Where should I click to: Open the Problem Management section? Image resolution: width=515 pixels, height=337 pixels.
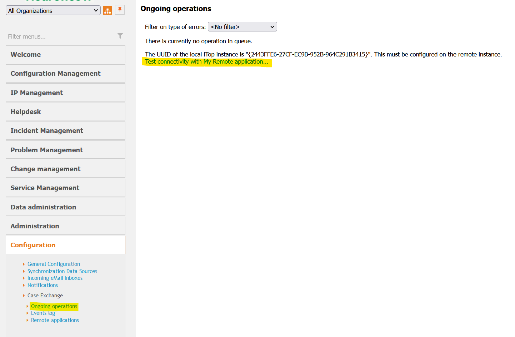[x=65, y=150]
